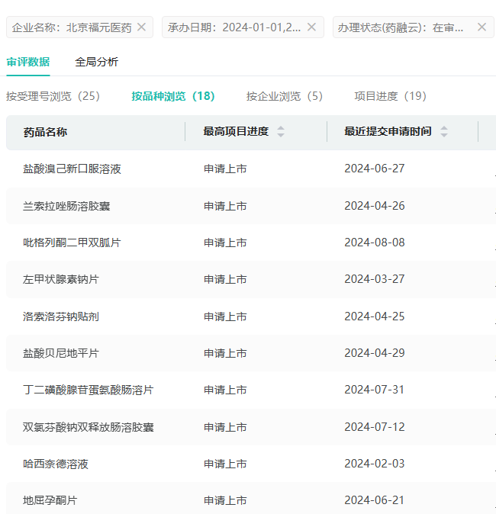Open 按企业浏览 (5) view
Image resolution: width=496 pixels, height=514 pixels.
(x=285, y=96)
